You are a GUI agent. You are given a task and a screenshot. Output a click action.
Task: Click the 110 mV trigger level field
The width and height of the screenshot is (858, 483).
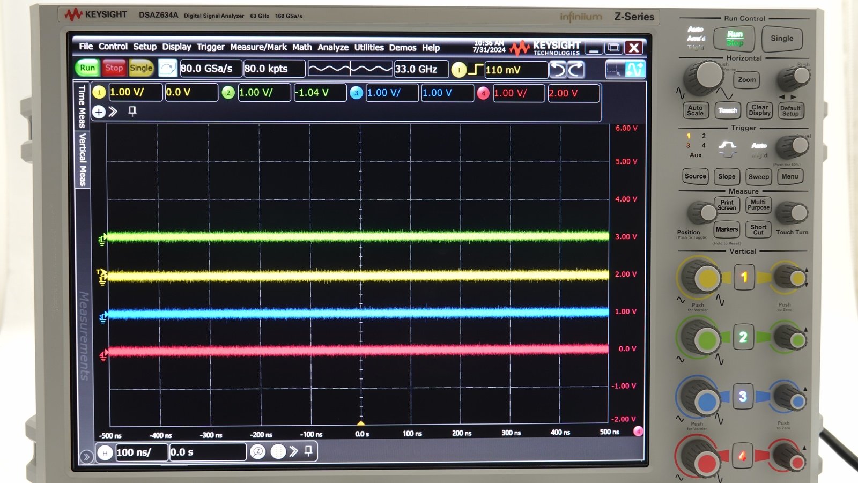516,70
